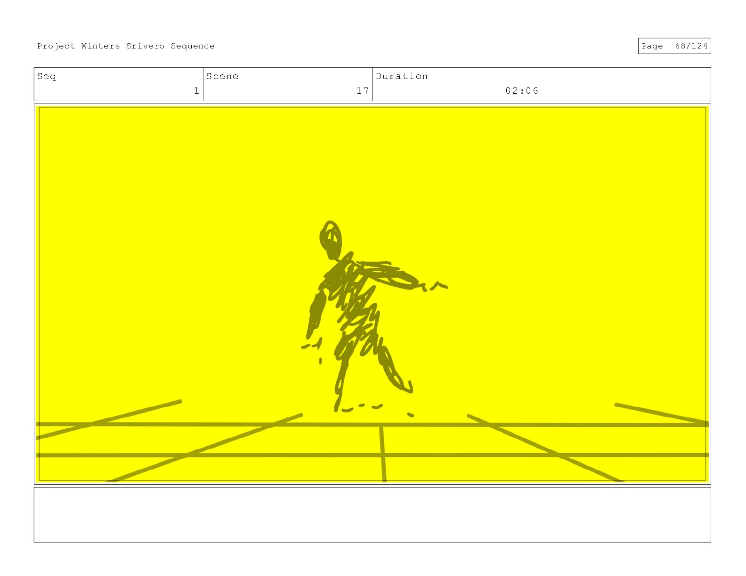
Task: Click the yellow storyboard panel with sketched figure
Action: coord(372,294)
